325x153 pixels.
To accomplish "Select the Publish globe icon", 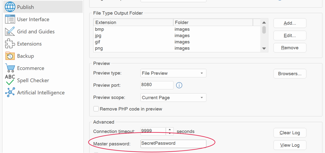I will pyautogui.click(x=10, y=7).
